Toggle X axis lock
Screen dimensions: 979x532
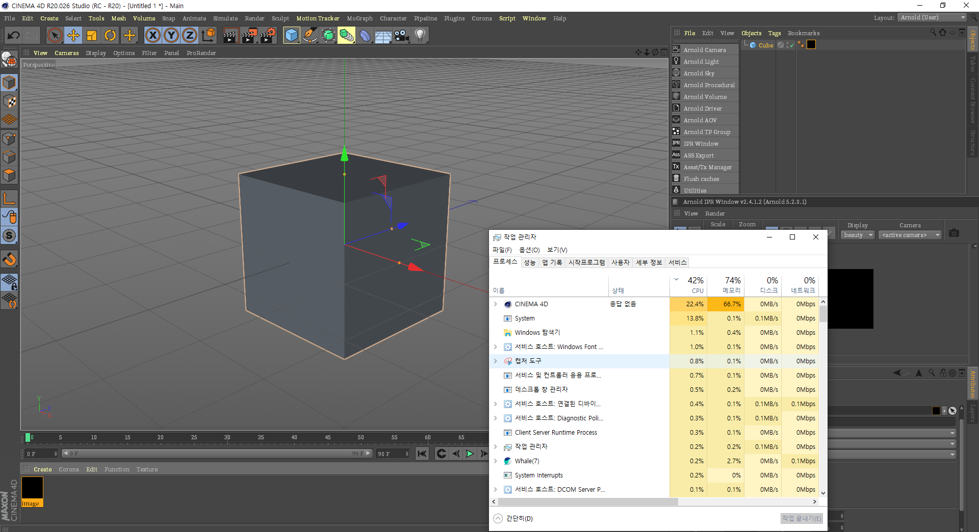tap(152, 35)
